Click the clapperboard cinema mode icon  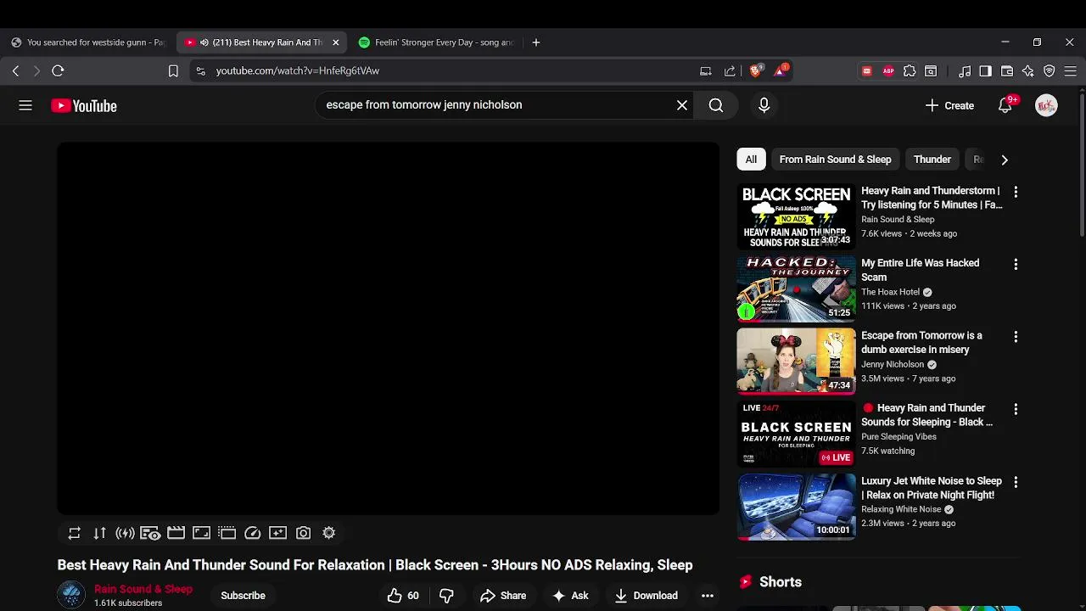(x=176, y=533)
